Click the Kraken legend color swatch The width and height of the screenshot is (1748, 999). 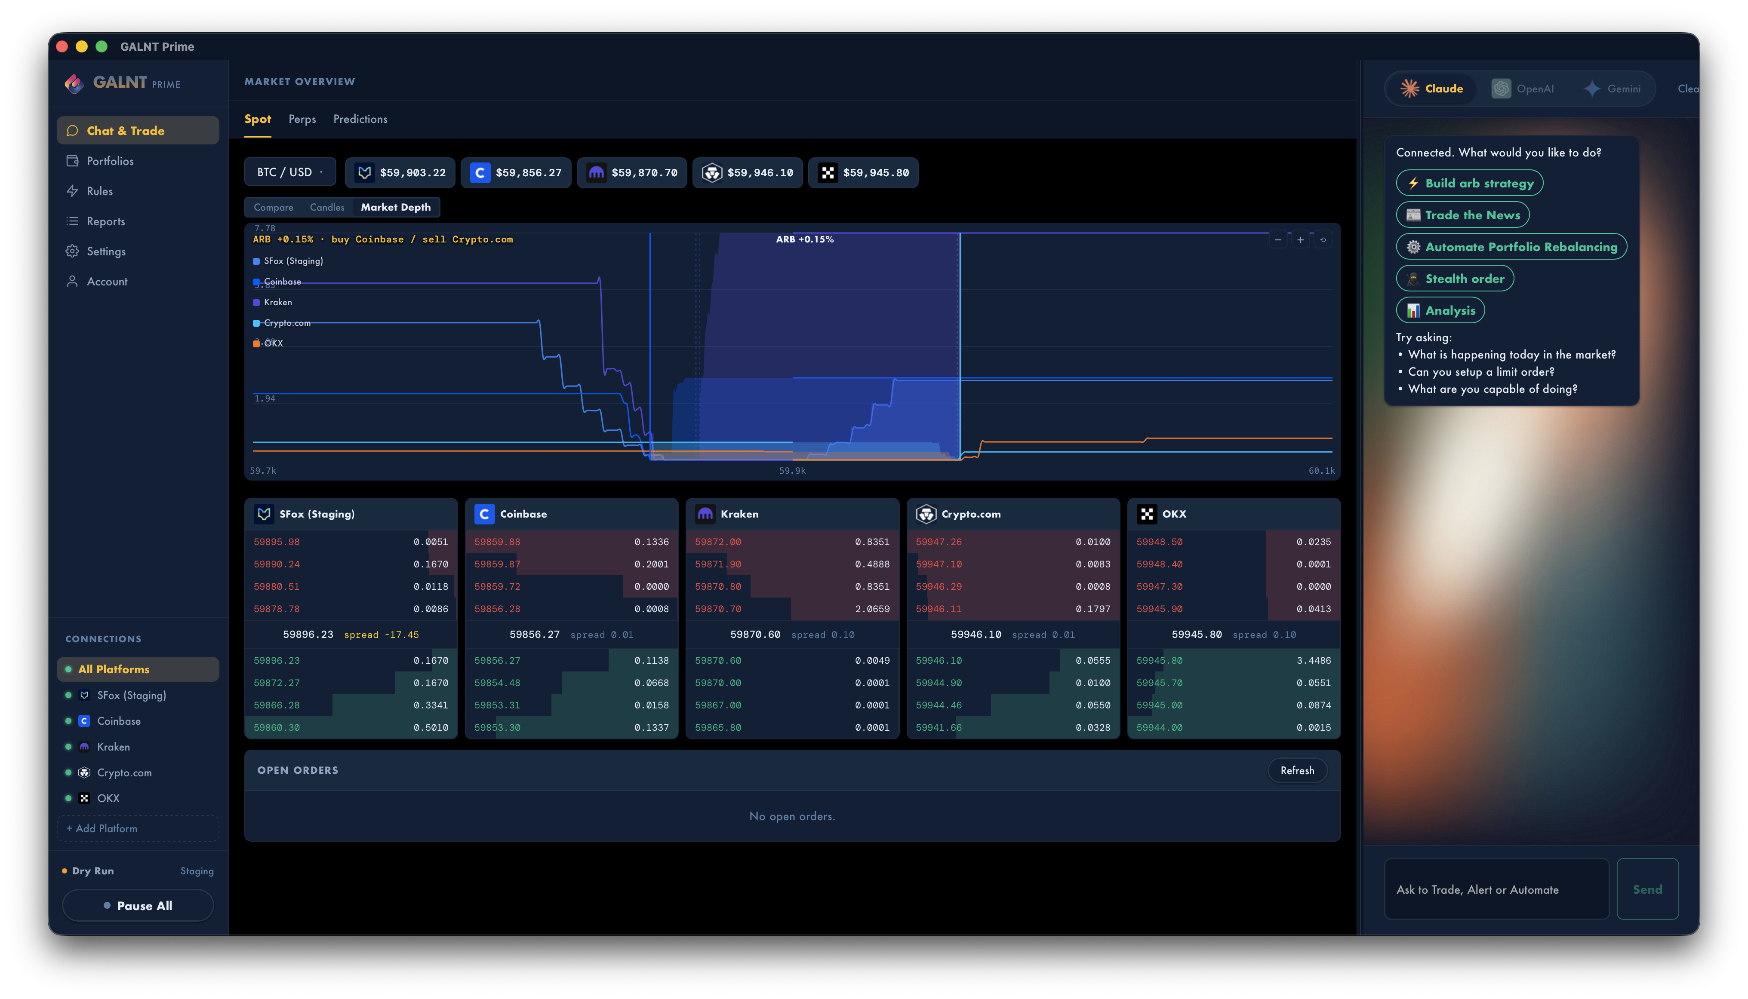[256, 303]
